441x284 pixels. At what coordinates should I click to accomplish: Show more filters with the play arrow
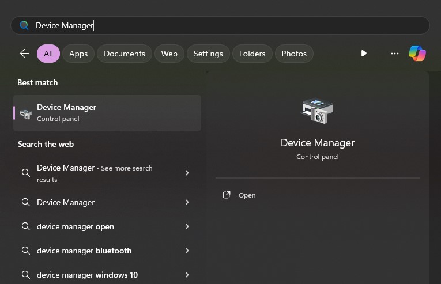364,54
